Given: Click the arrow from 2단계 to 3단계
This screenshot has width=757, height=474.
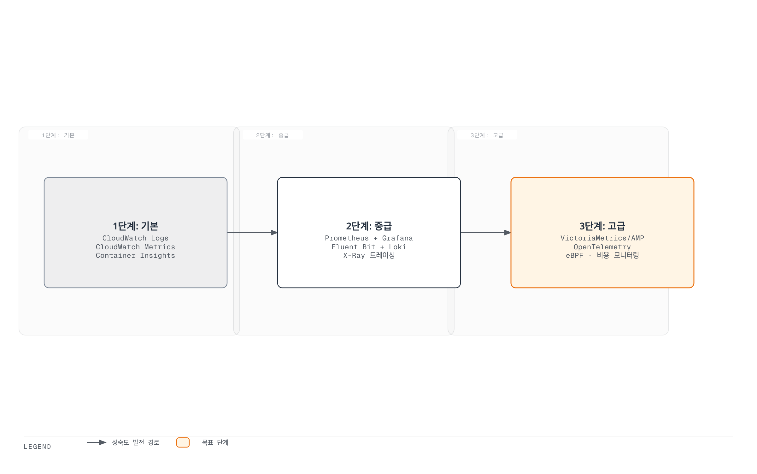Looking at the screenshot, I should coord(486,233).
